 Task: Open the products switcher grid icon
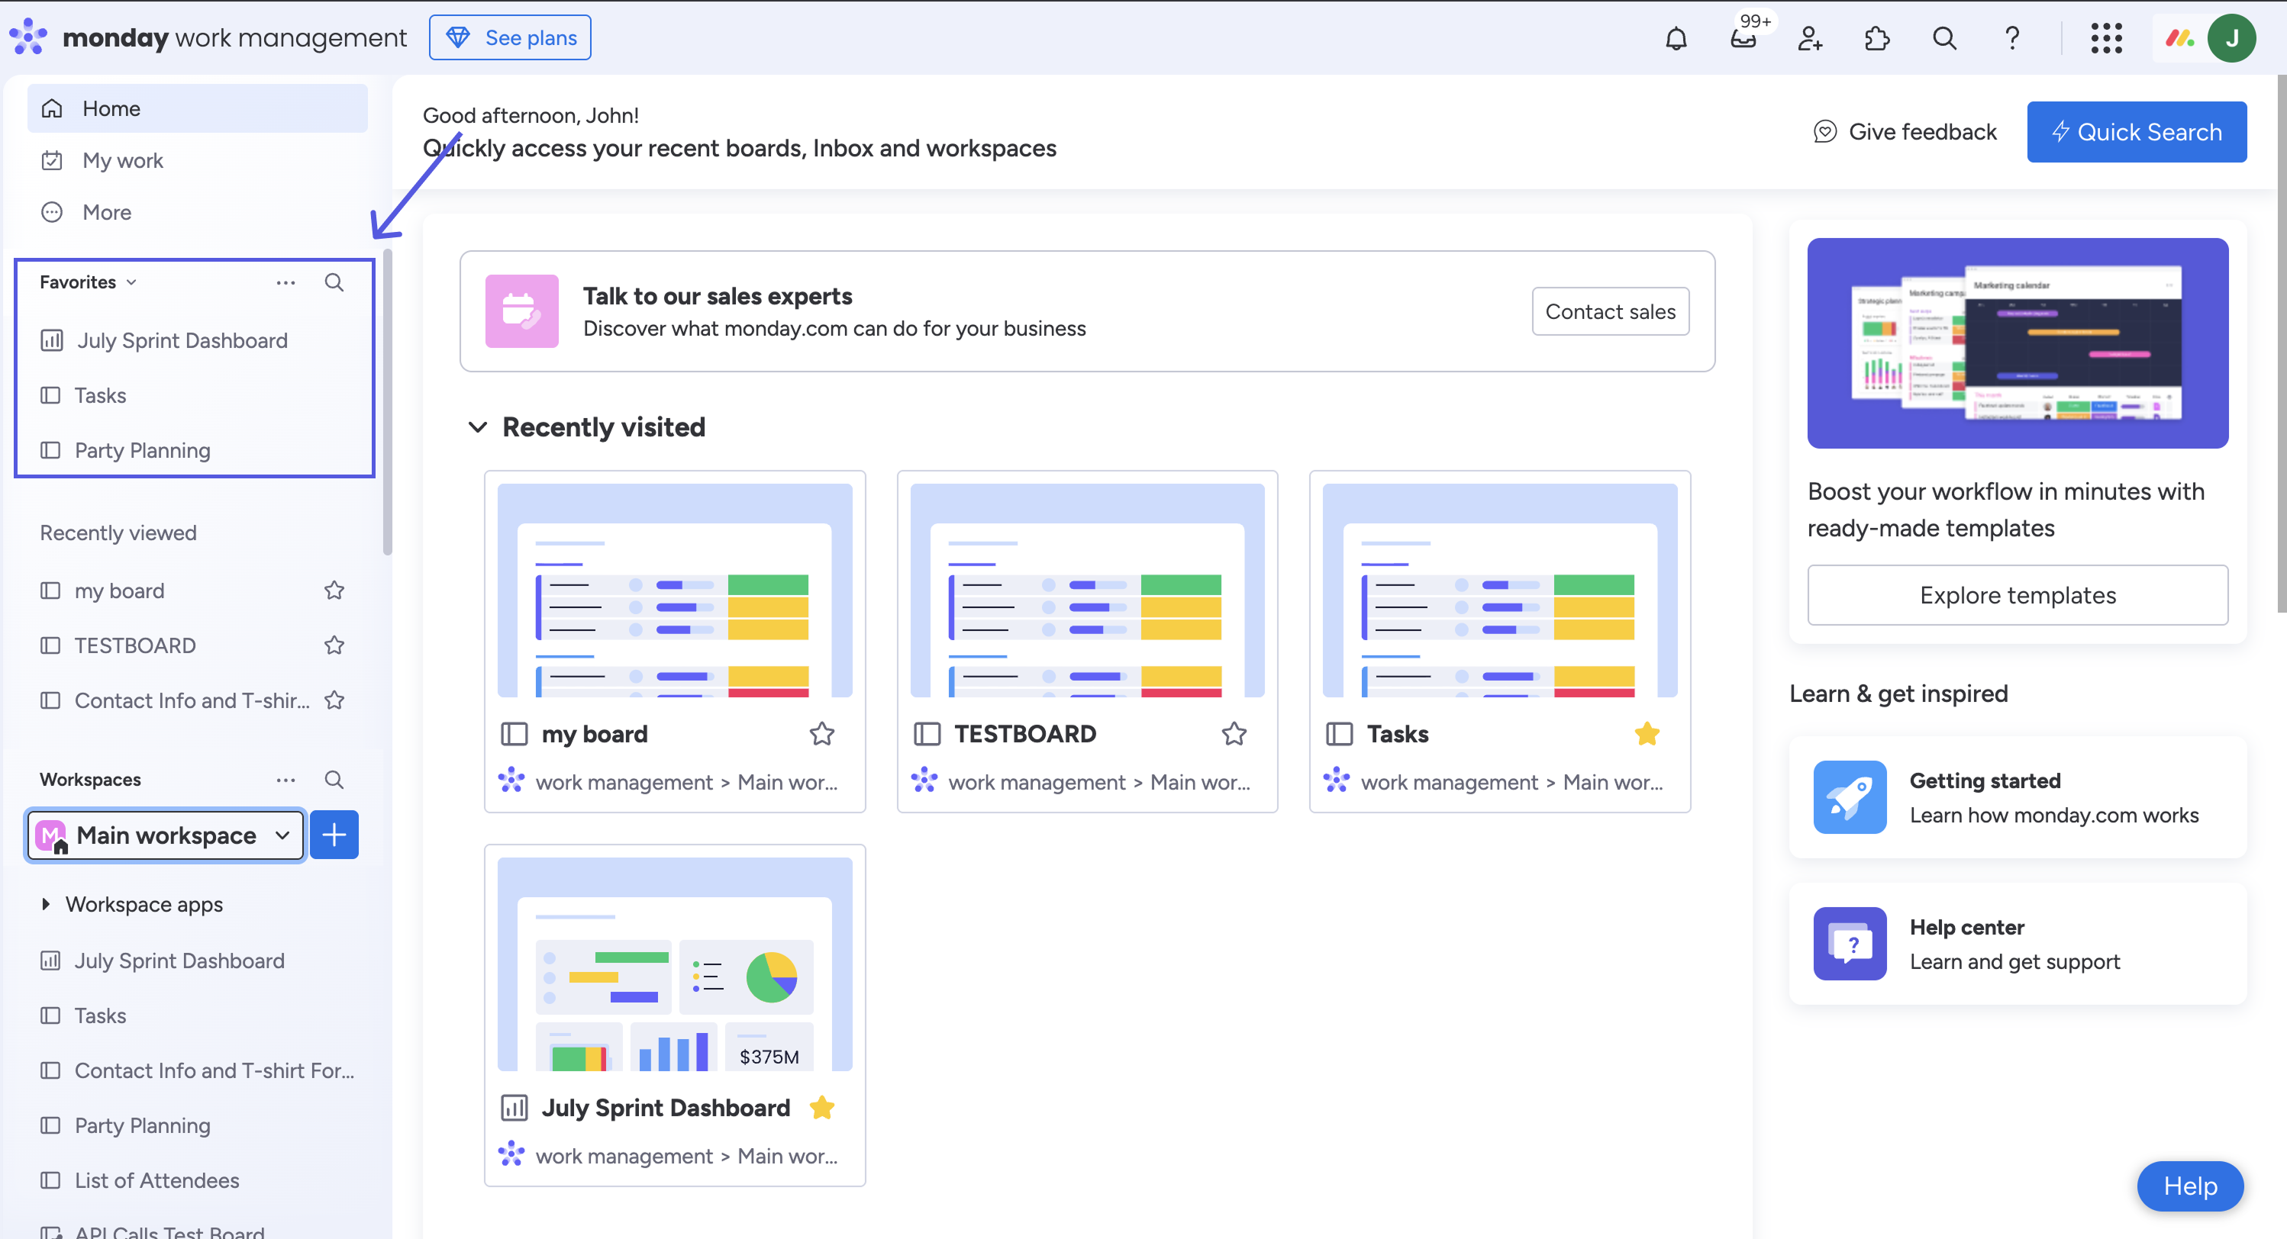pos(2106,38)
